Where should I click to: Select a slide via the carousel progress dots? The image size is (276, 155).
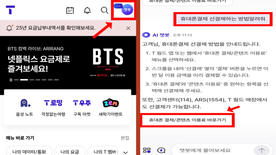click(x=32, y=79)
